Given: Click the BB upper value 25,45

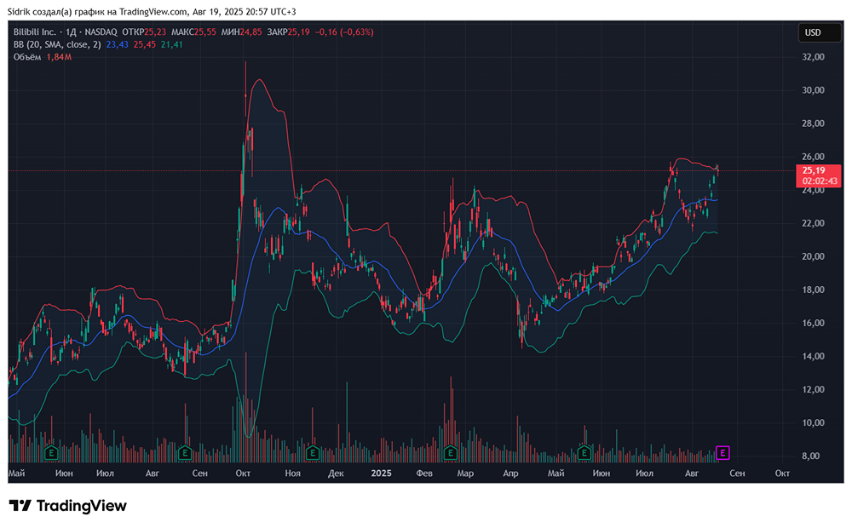Looking at the screenshot, I should coord(145,44).
